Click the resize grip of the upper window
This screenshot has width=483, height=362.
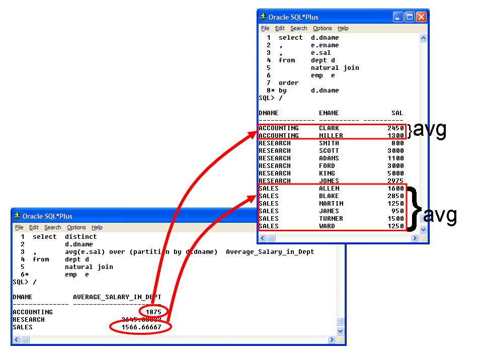click(423, 238)
